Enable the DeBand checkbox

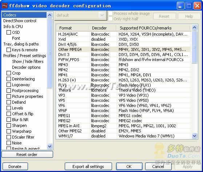9,102
